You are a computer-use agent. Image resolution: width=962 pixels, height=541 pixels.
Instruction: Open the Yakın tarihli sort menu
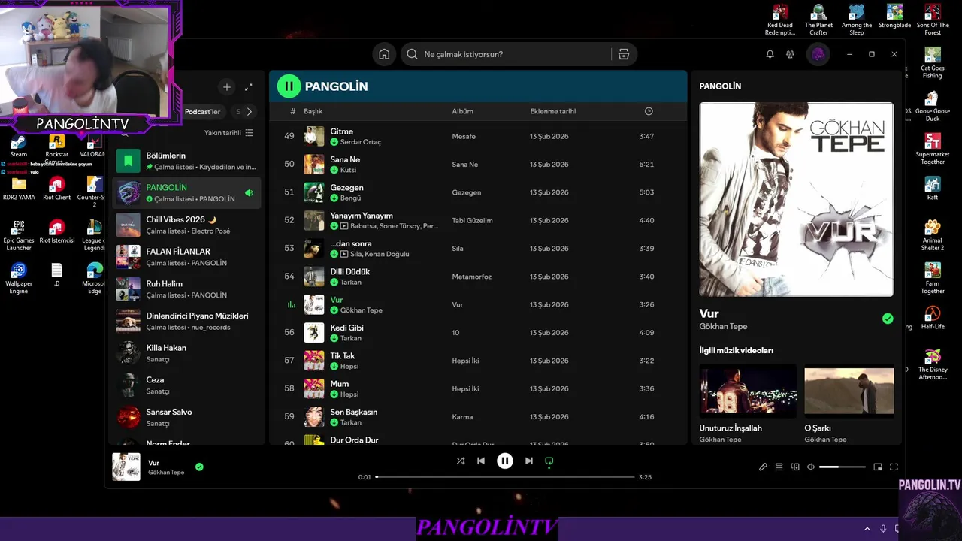[228, 133]
